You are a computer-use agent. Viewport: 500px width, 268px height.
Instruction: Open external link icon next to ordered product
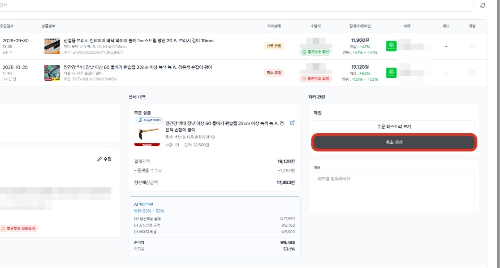pyautogui.click(x=292, y=123)
